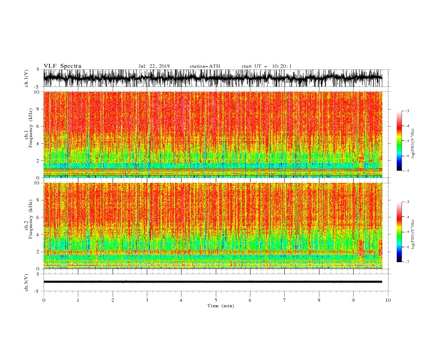The width and height of the screenshot is (437, 337).
Task: Click the "-7" label on ch.2 color bar
Action: tap(407, 262)
